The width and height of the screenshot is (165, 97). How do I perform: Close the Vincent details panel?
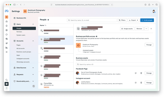point(151,29)
